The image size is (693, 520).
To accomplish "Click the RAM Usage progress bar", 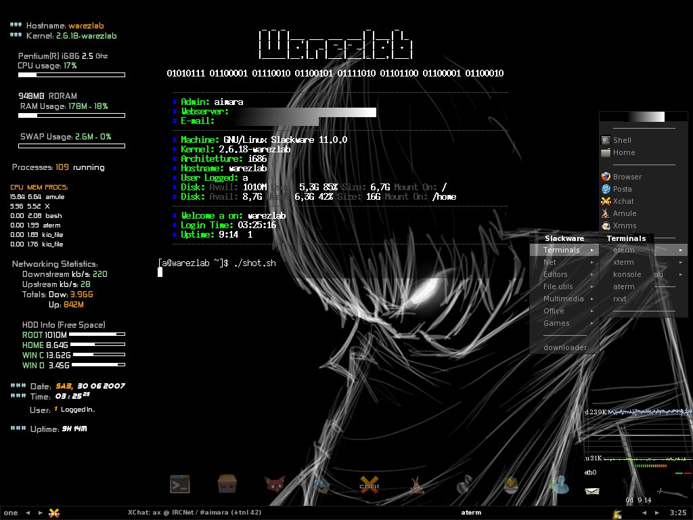I will [72, 115].
